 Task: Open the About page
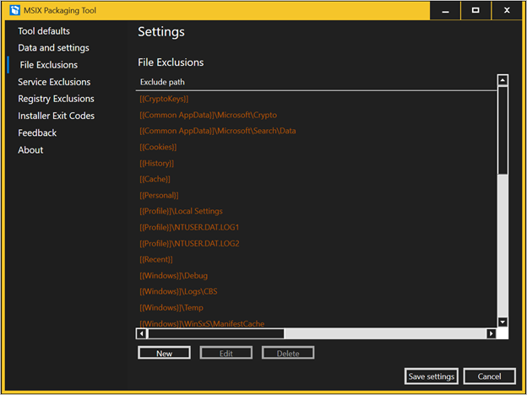click(30, 149)
